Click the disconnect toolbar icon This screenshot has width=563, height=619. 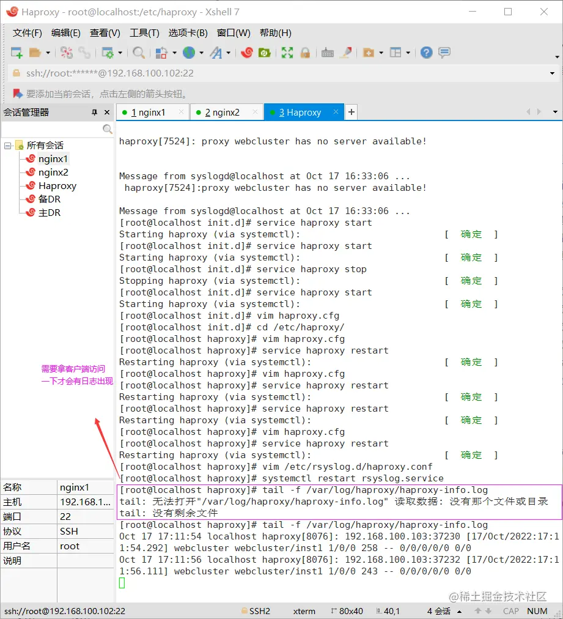coord(67,53)
